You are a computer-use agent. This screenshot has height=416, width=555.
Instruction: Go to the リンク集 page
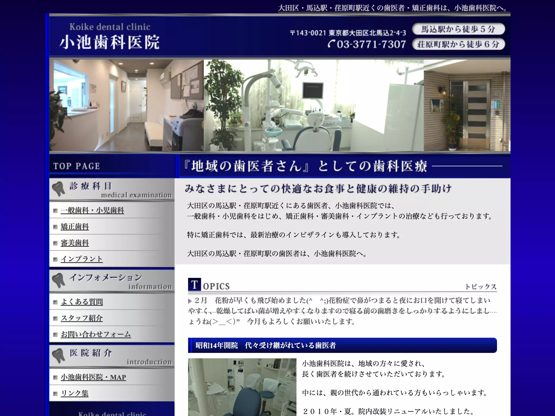pos(75,393)
